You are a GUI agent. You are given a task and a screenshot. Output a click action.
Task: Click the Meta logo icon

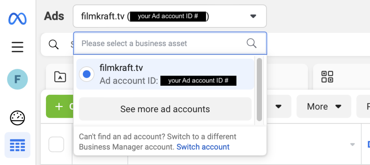[x=17, y=18]
